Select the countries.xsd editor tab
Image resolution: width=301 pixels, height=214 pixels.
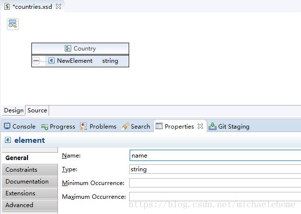(32, 7)
